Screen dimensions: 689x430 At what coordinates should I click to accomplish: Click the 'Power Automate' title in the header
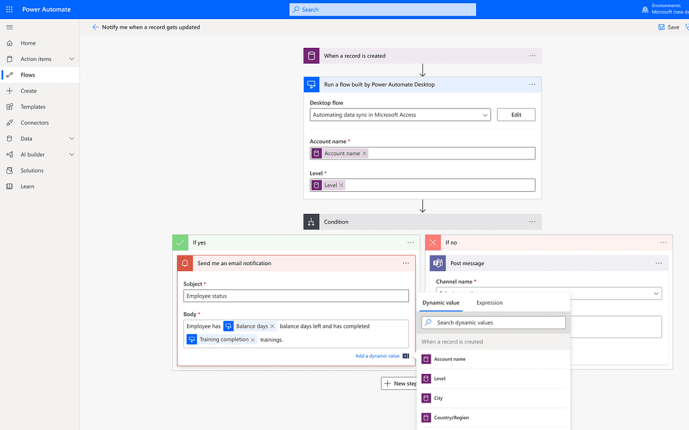pos(47,9)
